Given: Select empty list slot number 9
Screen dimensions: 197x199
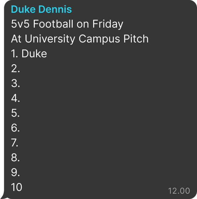Looking at the screenshot, I should pos(15,172).
